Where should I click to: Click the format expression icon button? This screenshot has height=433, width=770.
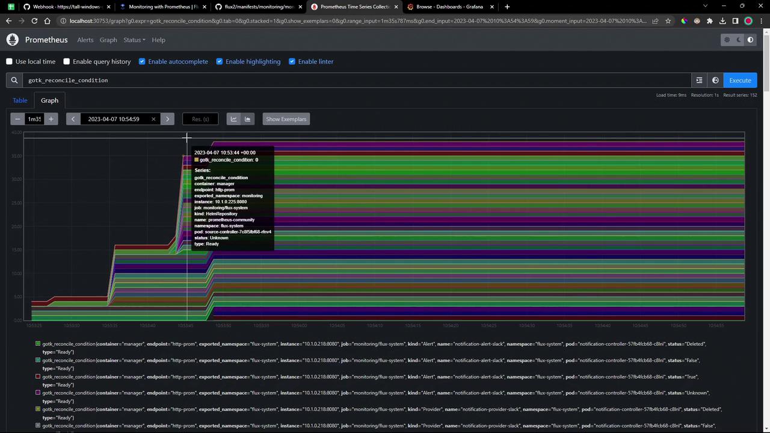pyautogui.click(x=699, y=80)
